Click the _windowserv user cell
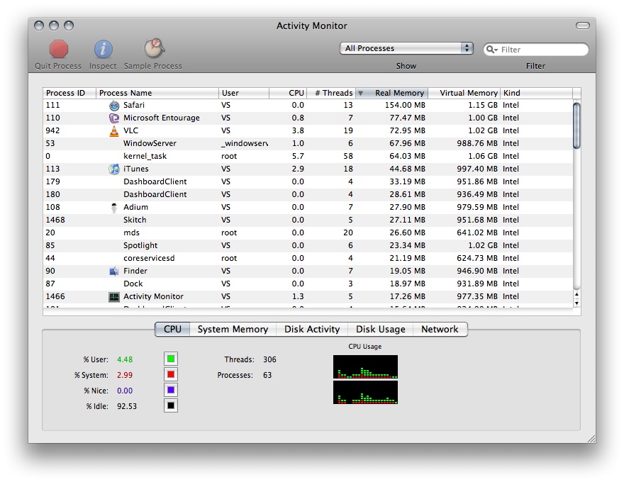 245,144
